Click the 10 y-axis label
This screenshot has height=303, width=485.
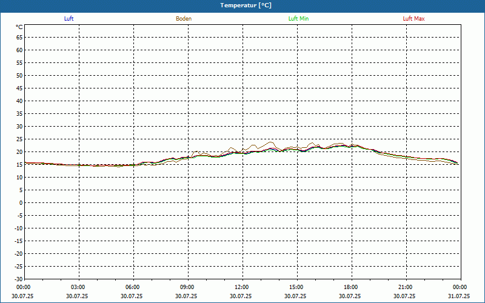[x=19, y=178]
